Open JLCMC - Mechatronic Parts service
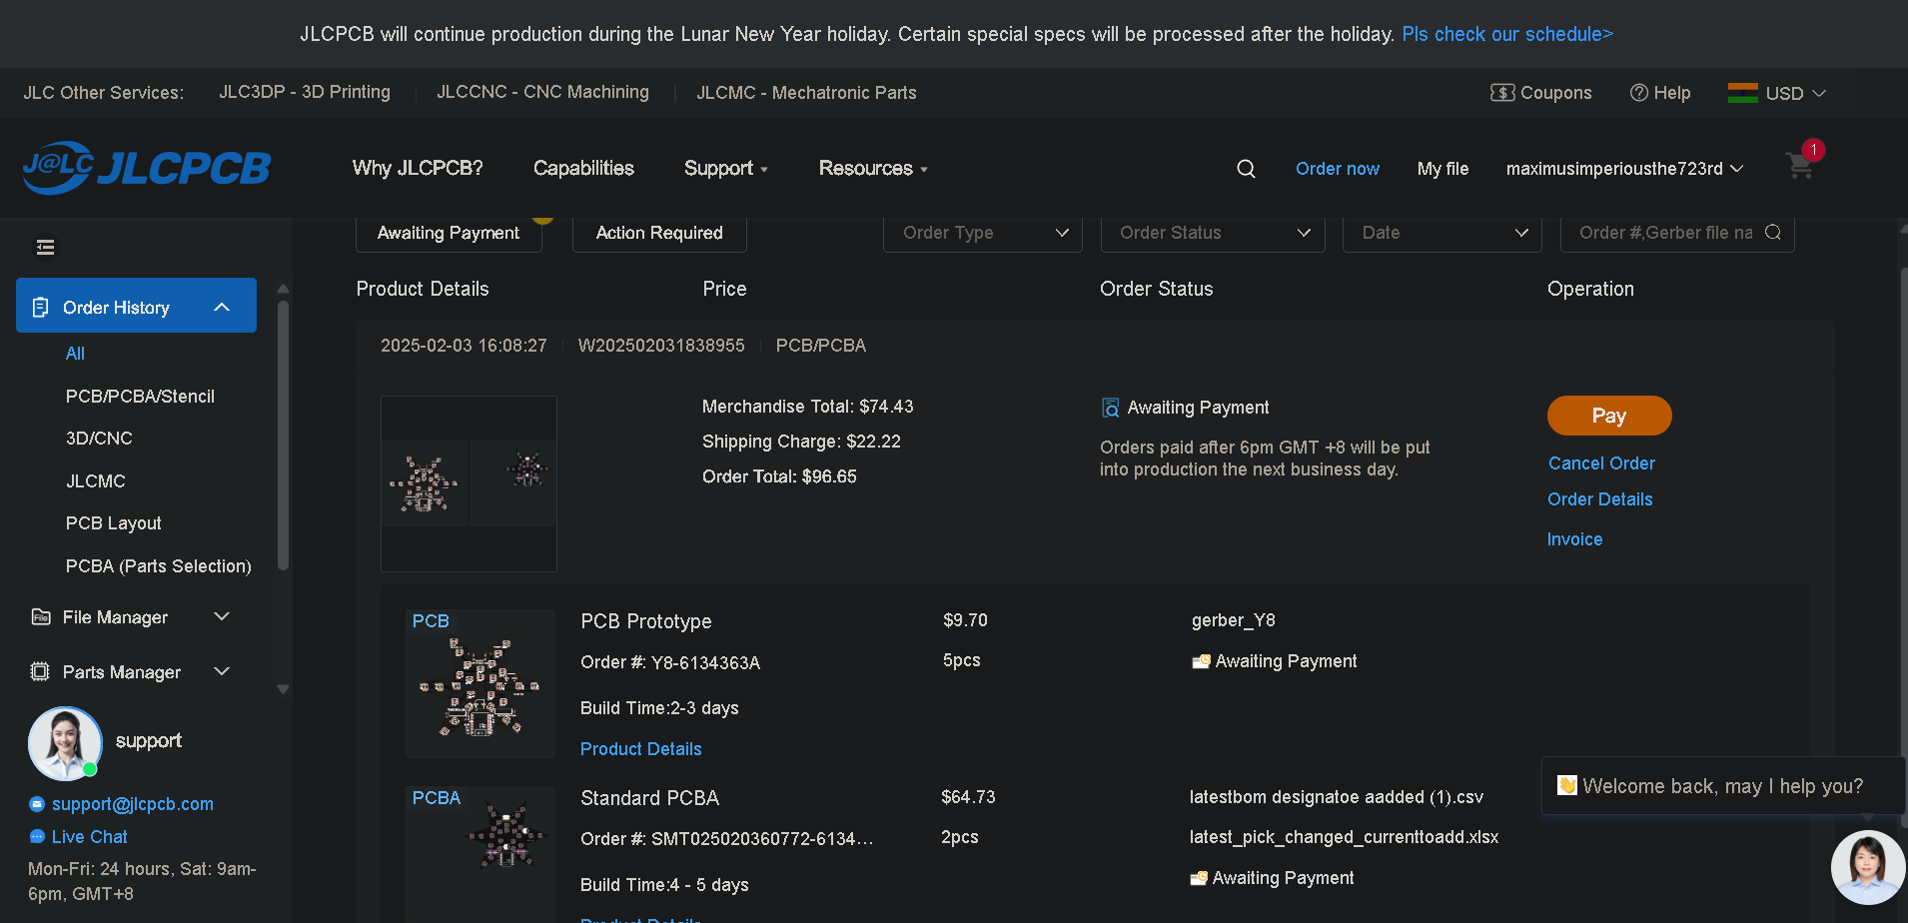The width and height of the screenshot is (1908, 923). click(x=806, y=93)
